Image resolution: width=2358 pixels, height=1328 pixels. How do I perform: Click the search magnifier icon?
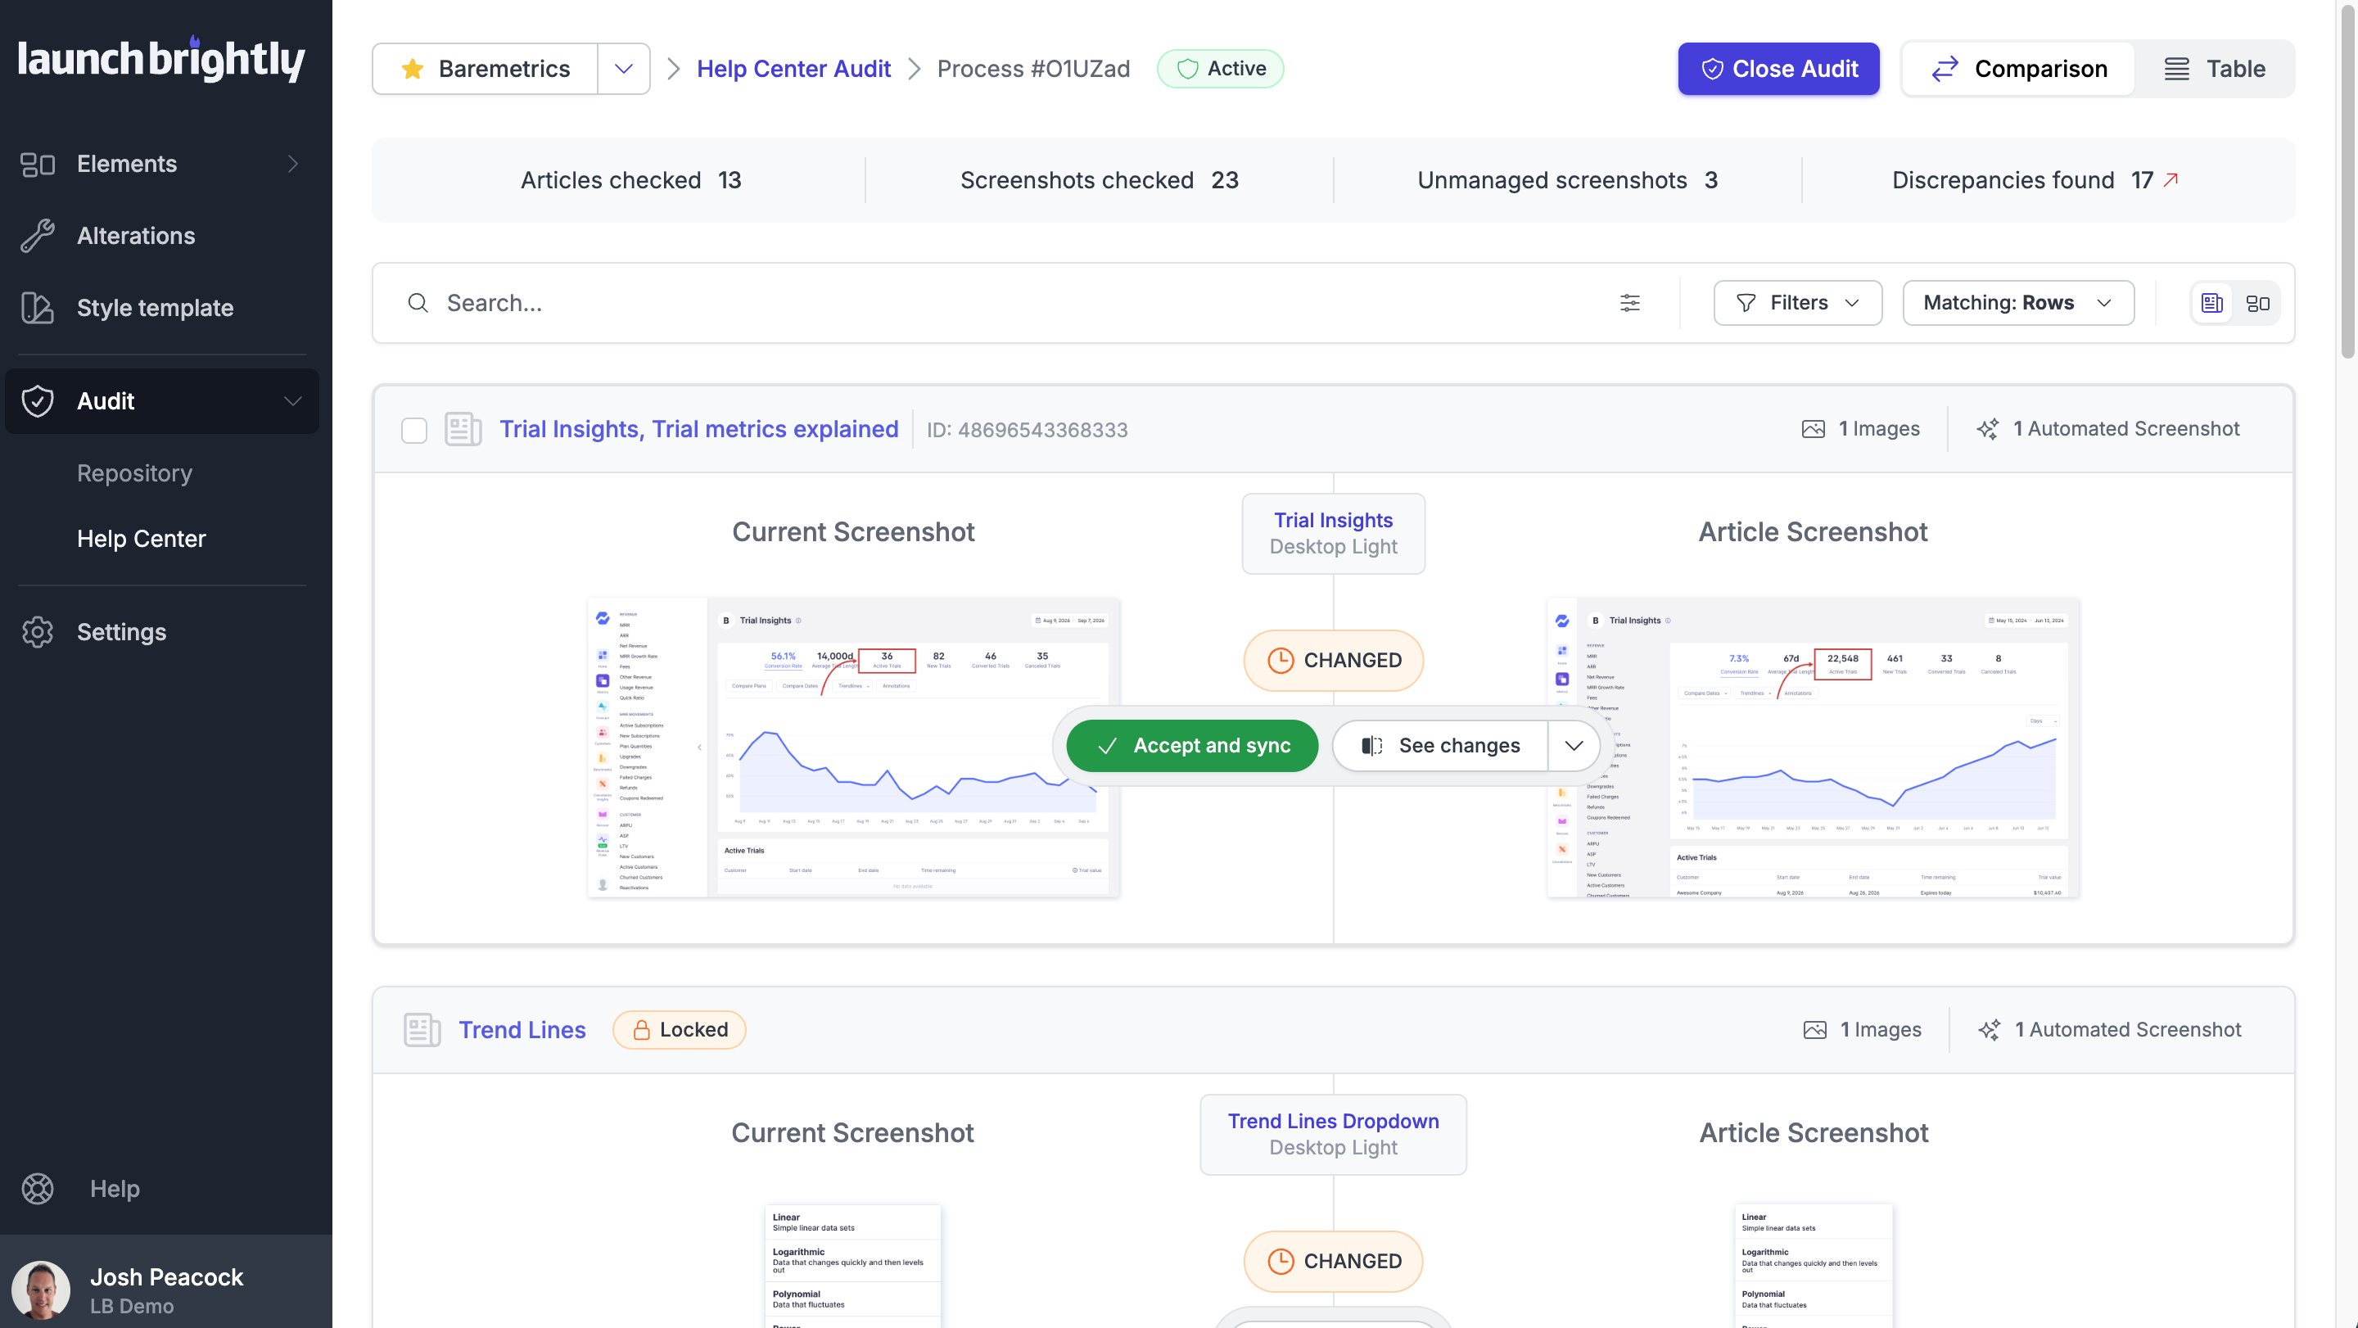click(x=418, y=303)
